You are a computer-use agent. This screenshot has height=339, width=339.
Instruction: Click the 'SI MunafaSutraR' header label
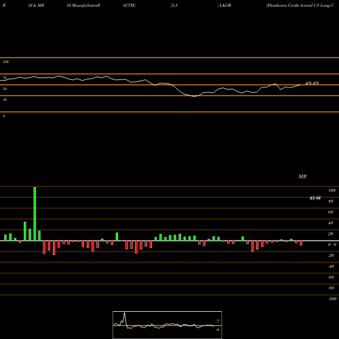tap(83, 5)
